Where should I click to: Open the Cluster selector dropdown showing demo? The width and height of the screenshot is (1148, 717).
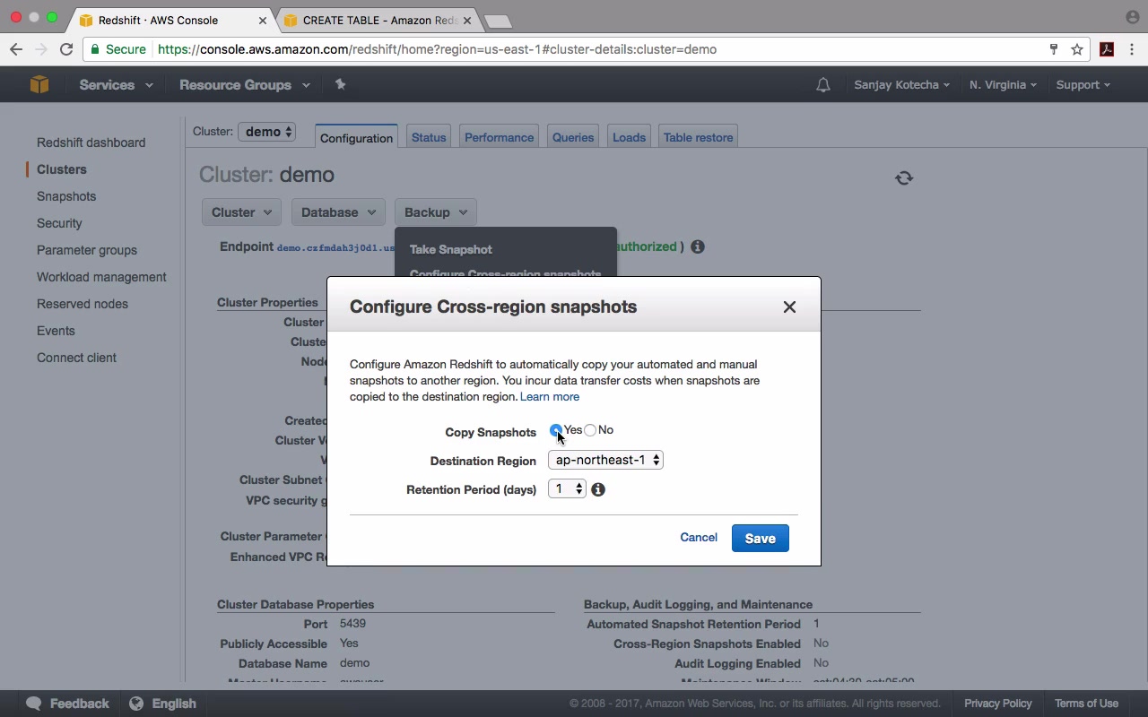pyautogui.click(x=266, y=132)
